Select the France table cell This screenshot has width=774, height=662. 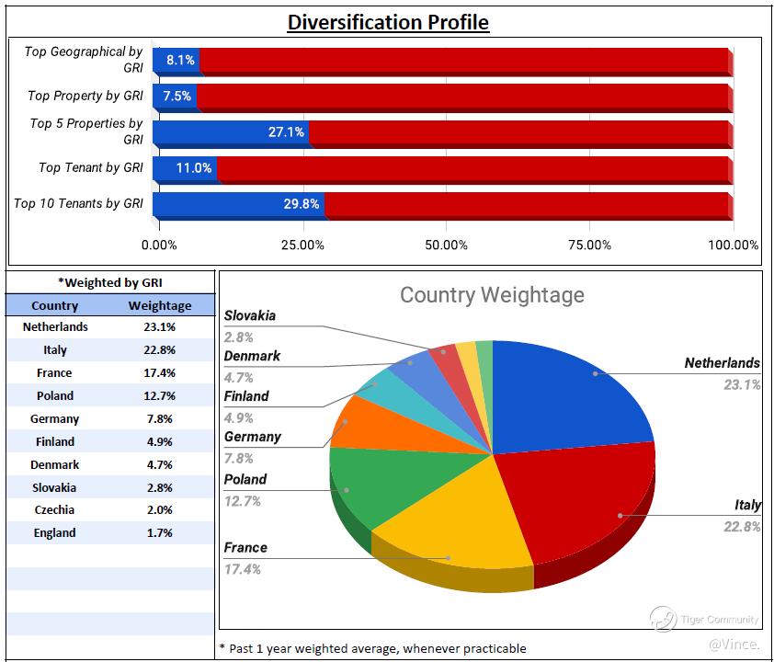click(54, 372)
